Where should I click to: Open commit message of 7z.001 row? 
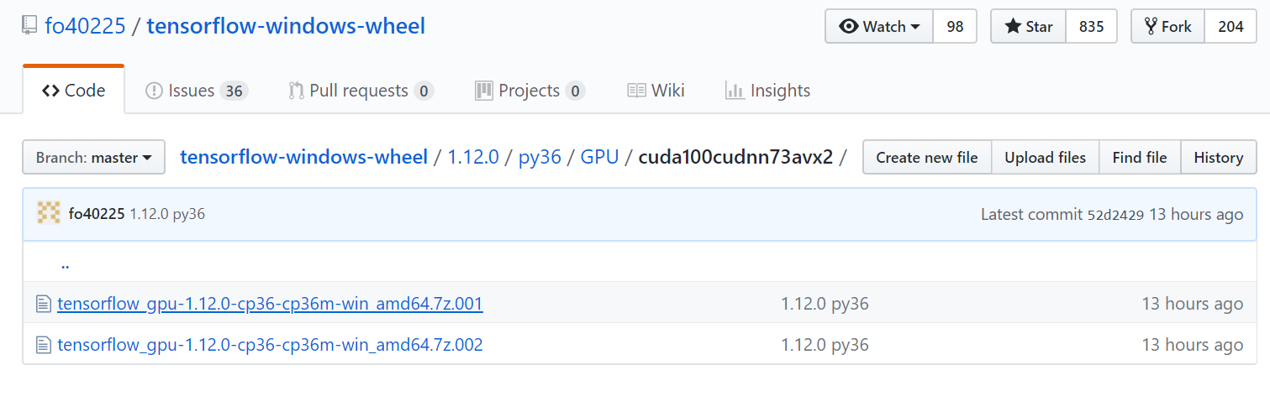[x=825, y=303]
